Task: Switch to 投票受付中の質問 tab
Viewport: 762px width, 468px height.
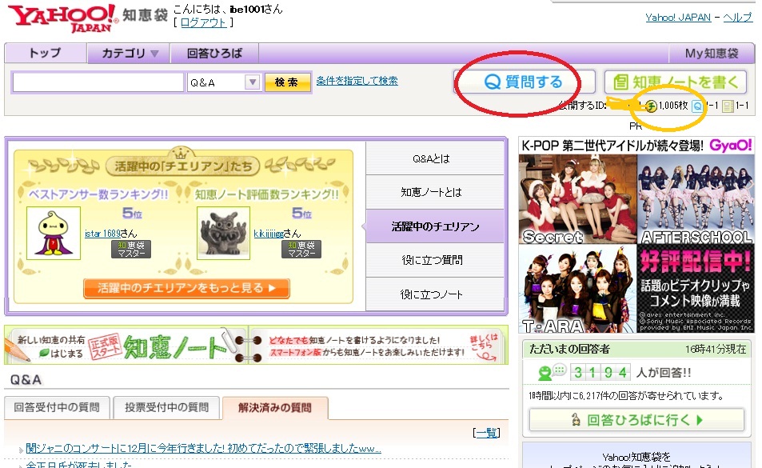Action: coord(166,407)
